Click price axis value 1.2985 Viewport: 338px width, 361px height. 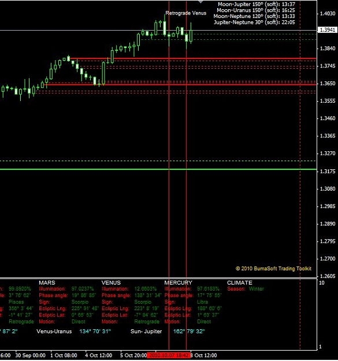click(328, 206)
